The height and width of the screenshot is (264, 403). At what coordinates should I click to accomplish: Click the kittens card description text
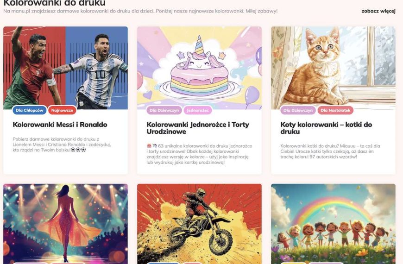[x=330, y=151]
